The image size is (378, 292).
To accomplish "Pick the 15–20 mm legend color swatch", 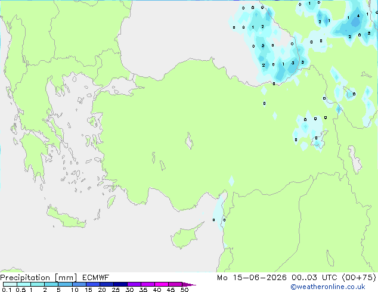I will pyautogui.click(x=92, y=284).
